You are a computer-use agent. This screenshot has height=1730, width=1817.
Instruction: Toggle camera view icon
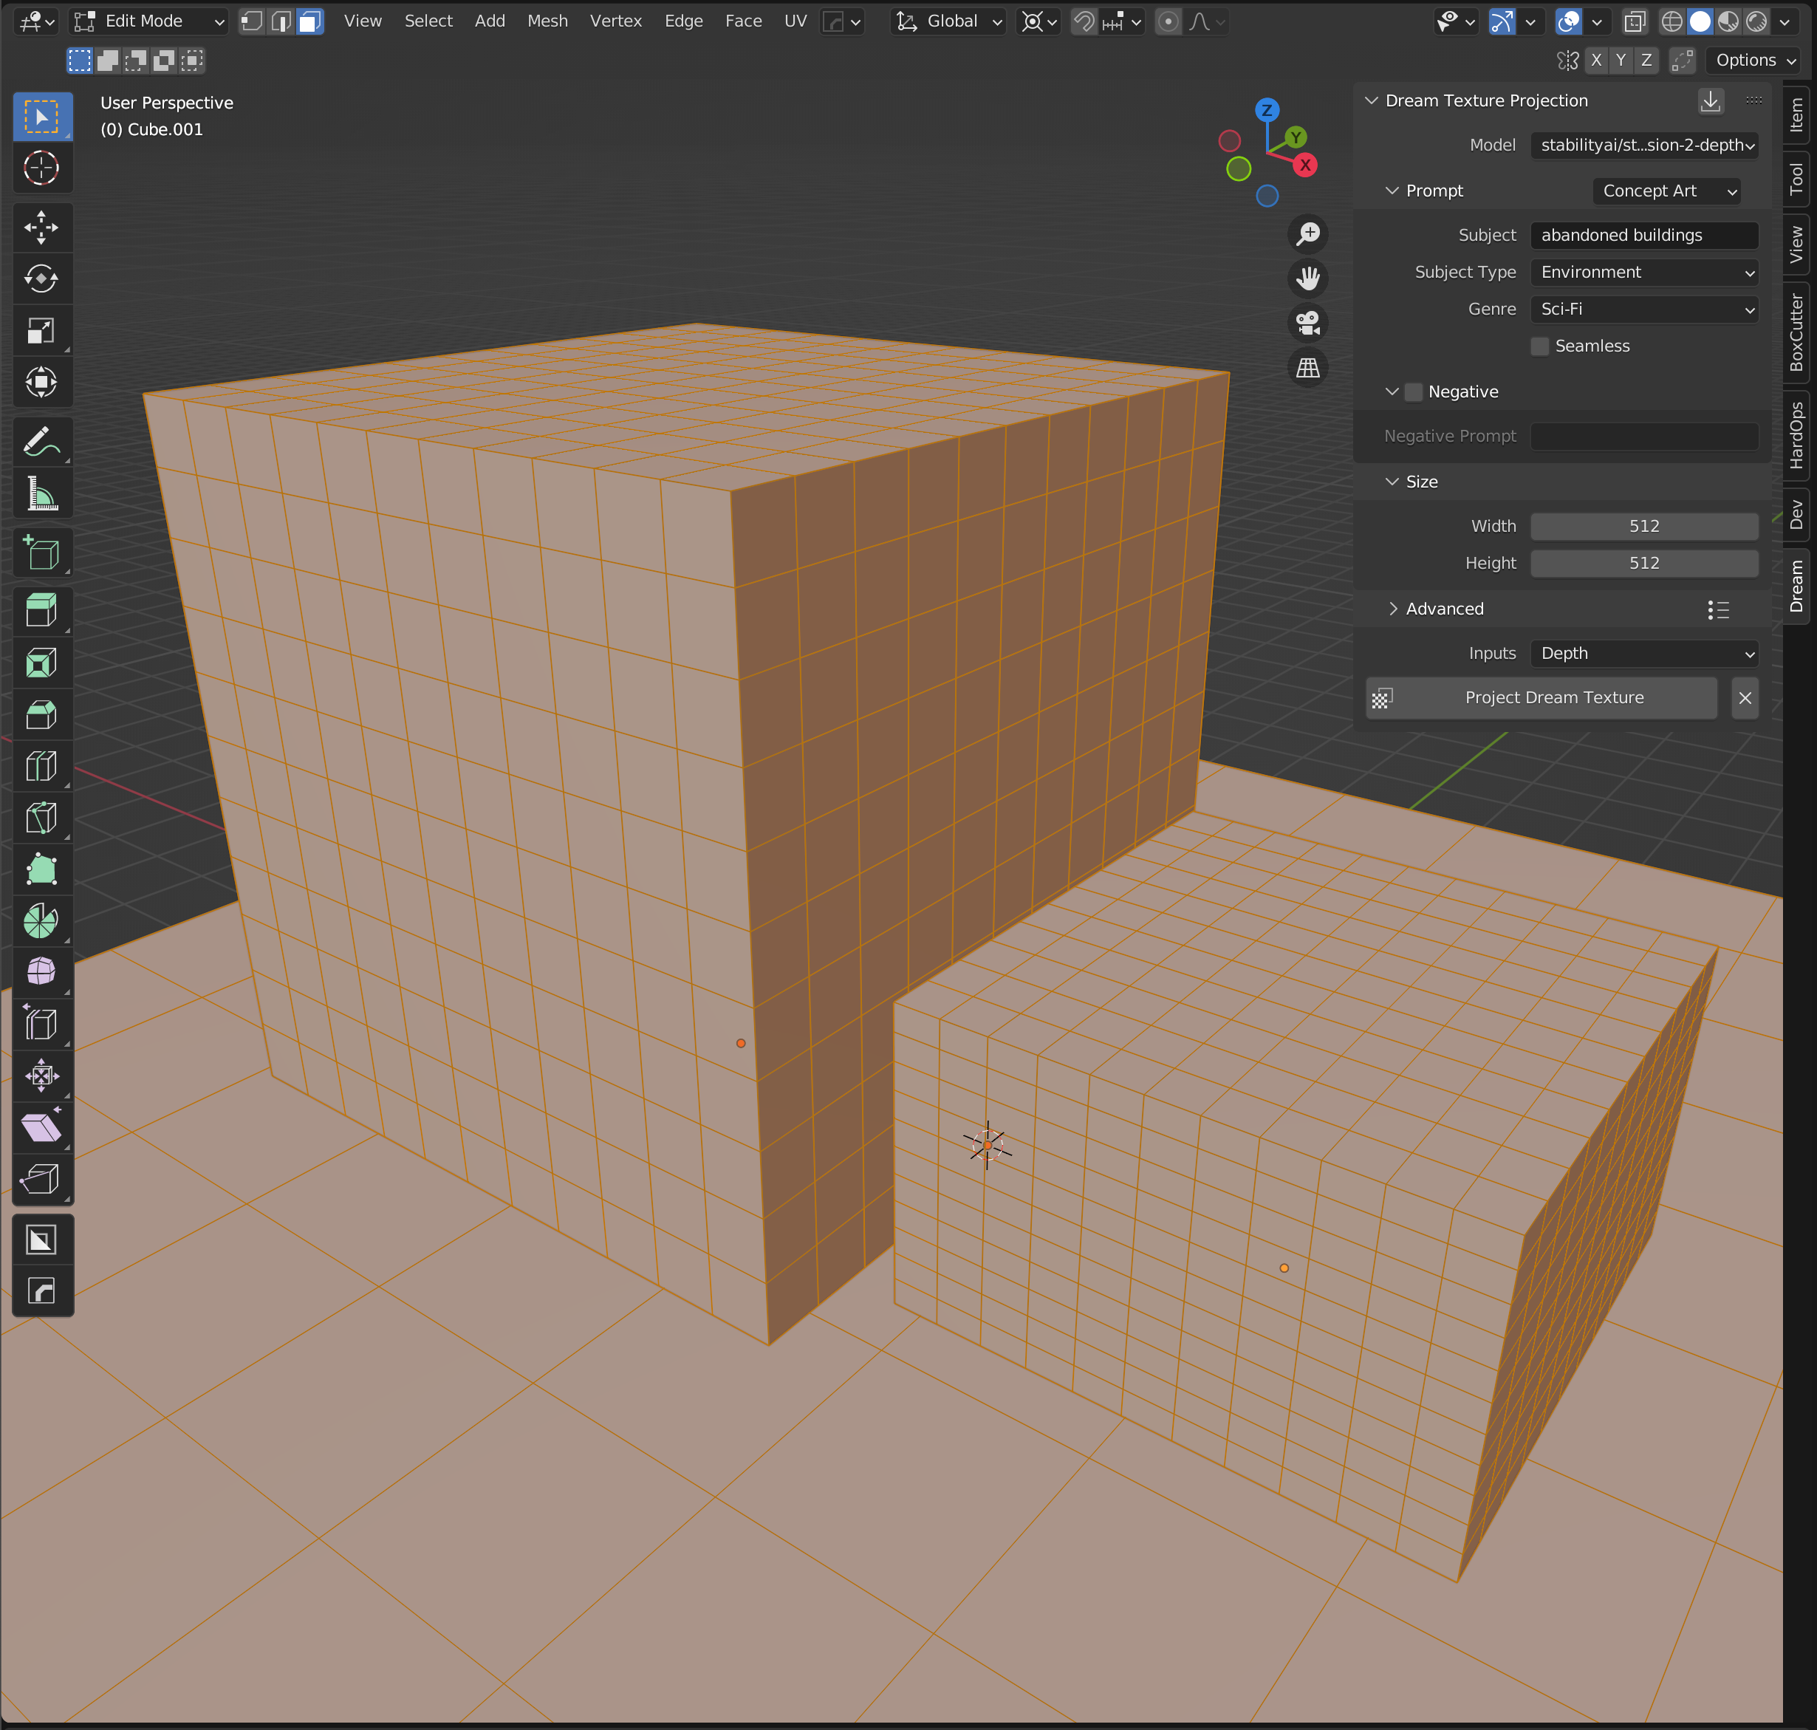coord(1307,323)
